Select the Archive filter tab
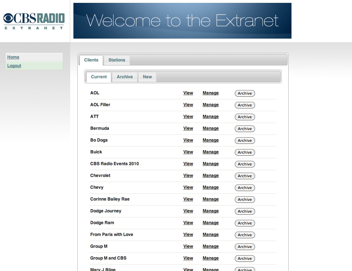 (x=124, y=77)
